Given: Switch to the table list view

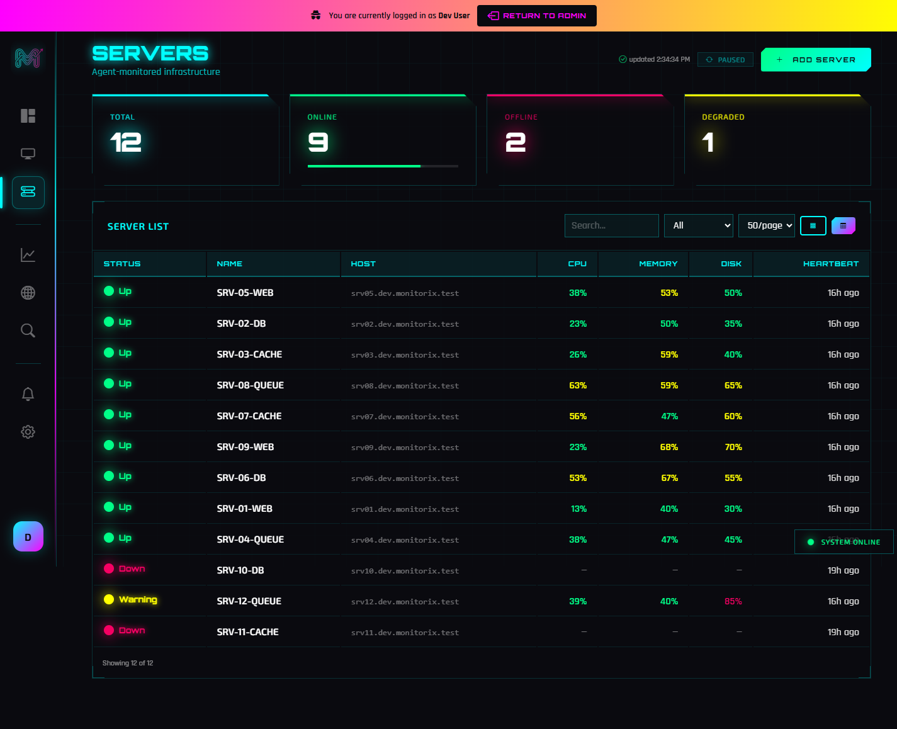Looking at the screenshot, I should 843,225.
